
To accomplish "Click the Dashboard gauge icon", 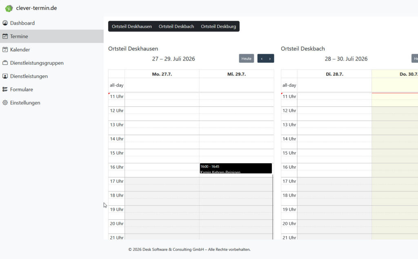I will pos(5,23).
